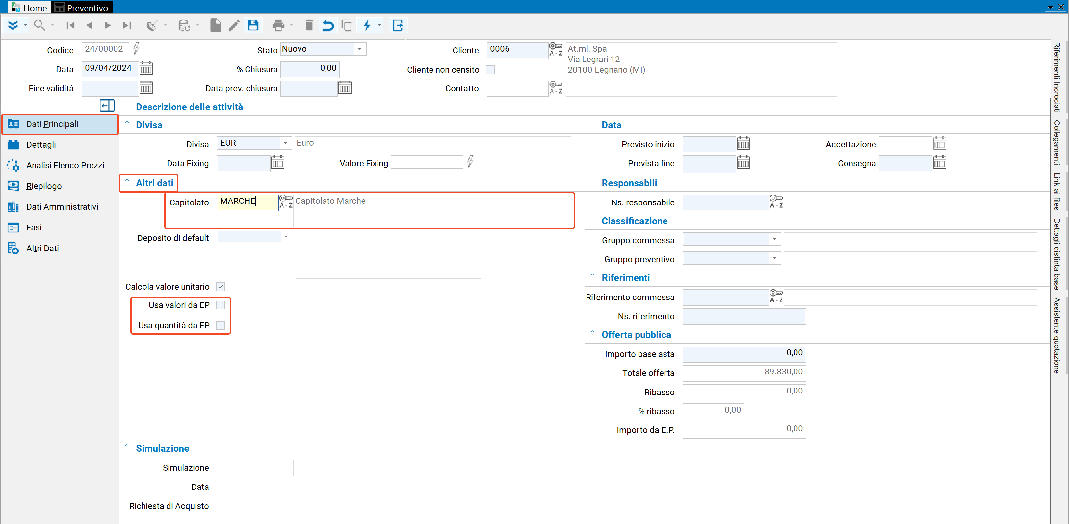1069x524 pixels.
Task: Open Dati Amministrativi in the sidebar
Action: coord(62,207)
